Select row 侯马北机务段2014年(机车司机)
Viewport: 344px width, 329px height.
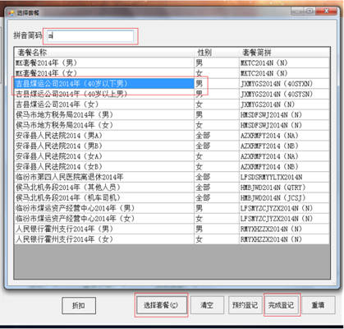coord(172,198)
